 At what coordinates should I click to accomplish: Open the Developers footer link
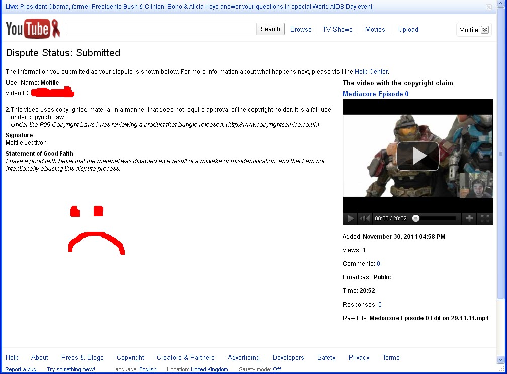click(288, 357)
